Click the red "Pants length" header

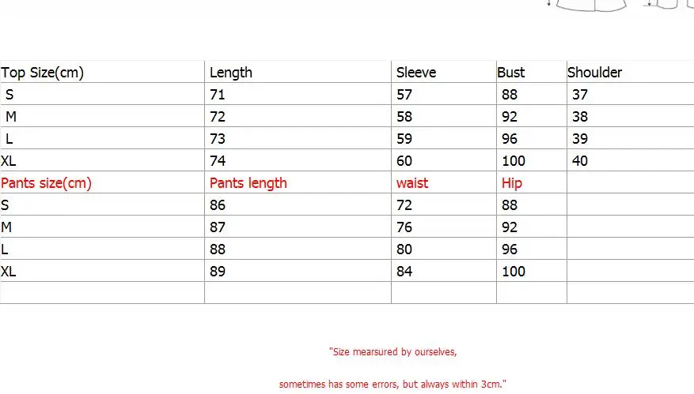click(x=248, y=183)
